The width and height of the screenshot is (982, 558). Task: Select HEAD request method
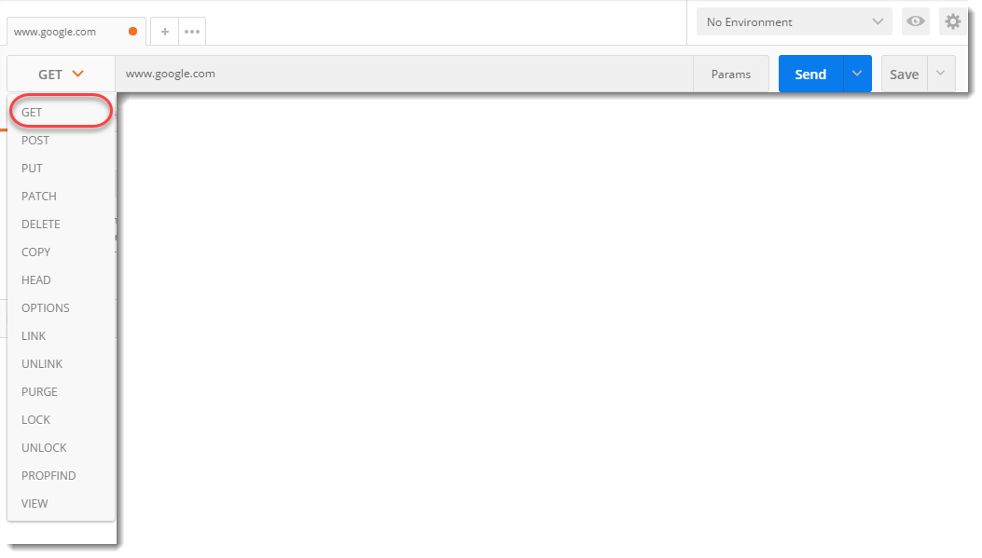tap(61, 280)
